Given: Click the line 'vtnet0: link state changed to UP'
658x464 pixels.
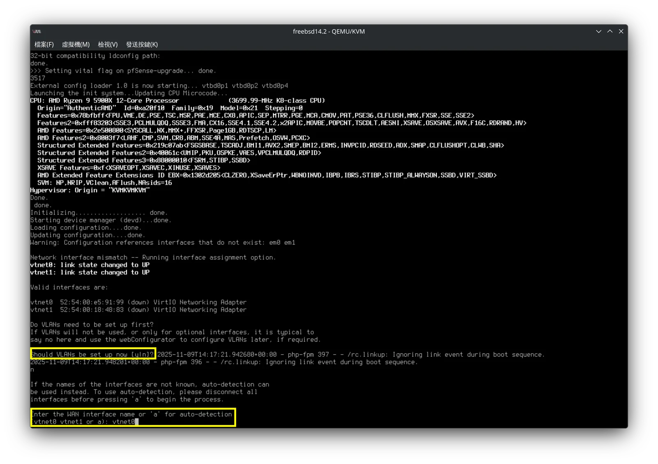Looking at the screenshot, I should (90, 265).
